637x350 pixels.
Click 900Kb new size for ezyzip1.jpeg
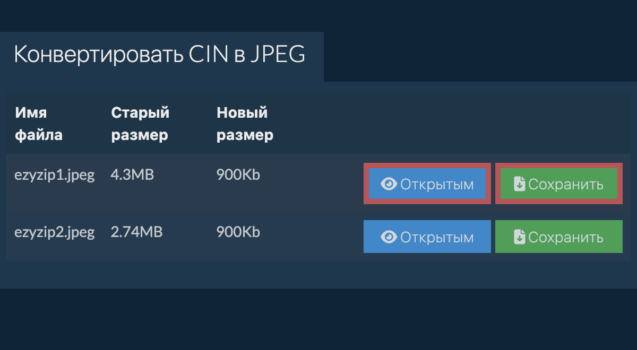(x=238, y=175)
